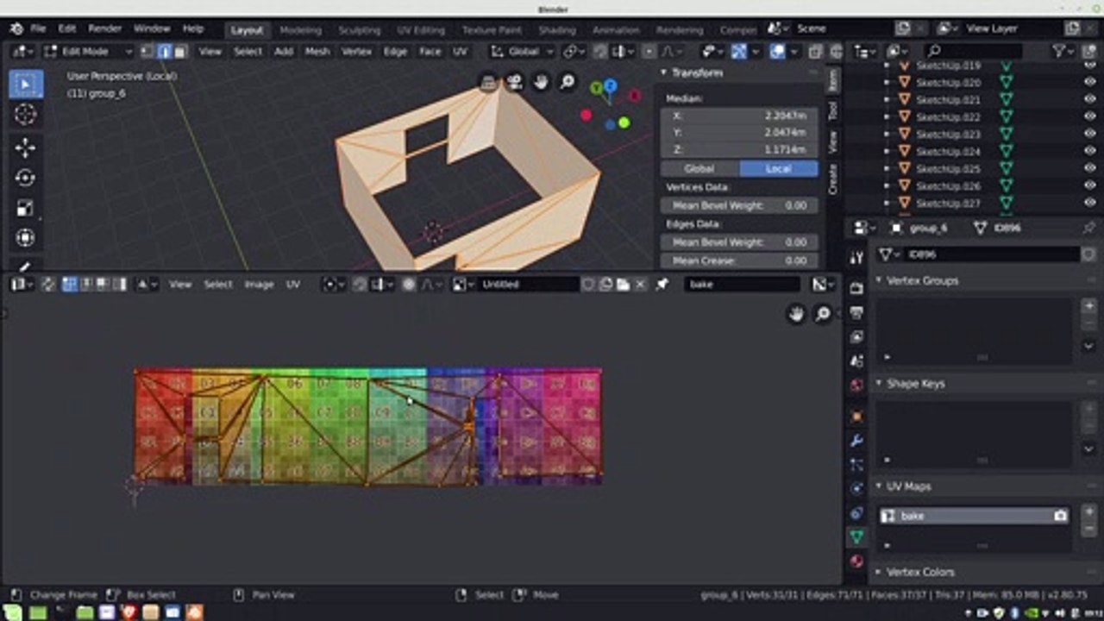Click the zoom magnifier icon in 3D viewport
Viewport: 1104px width, 621px height.
(x=568, y=82)
